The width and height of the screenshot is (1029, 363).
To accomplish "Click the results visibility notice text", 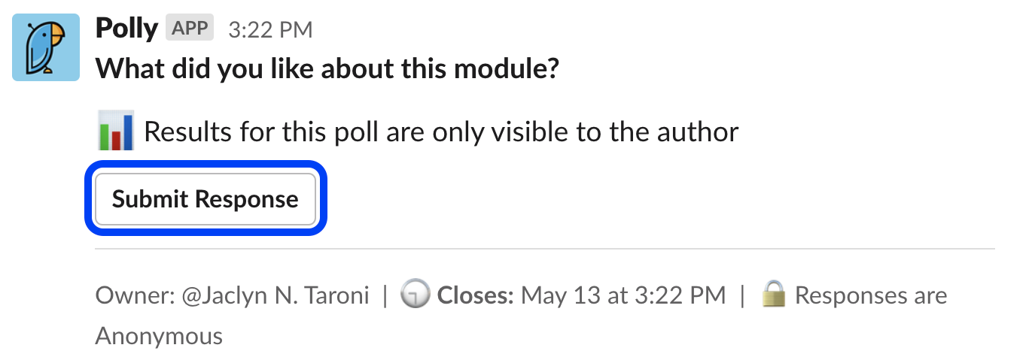I will point(441,132).
